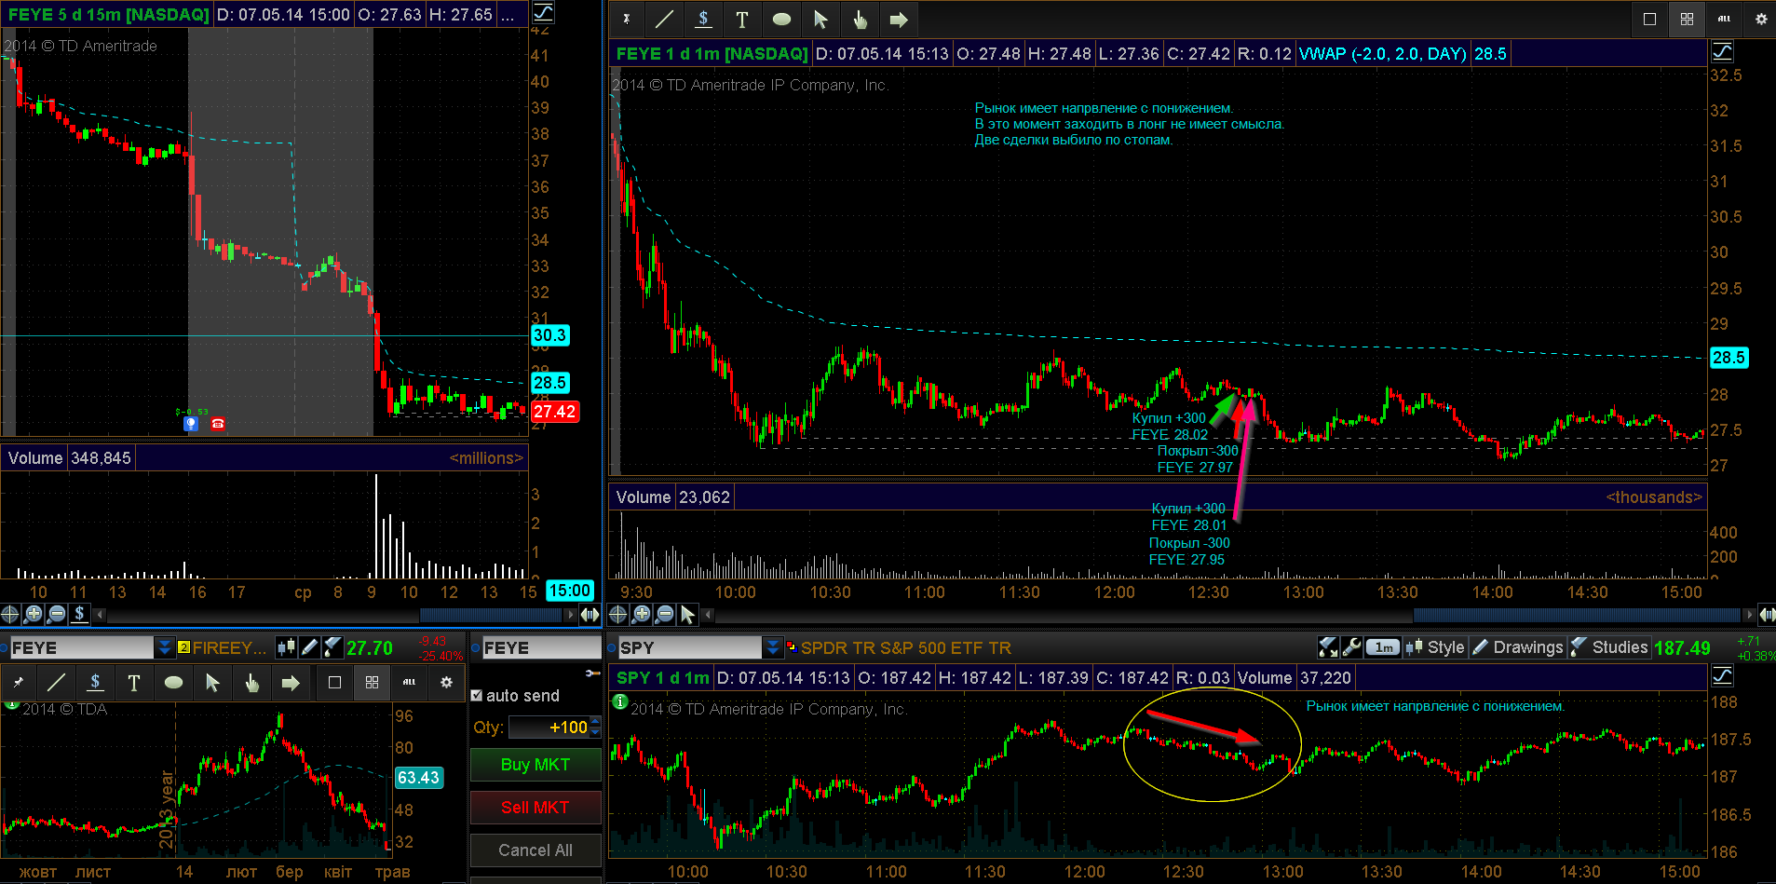Select the pin drawing tool in FEYE 1m chart toolbar
Viewport: 1776px width, 884px height.
point(627,19)
